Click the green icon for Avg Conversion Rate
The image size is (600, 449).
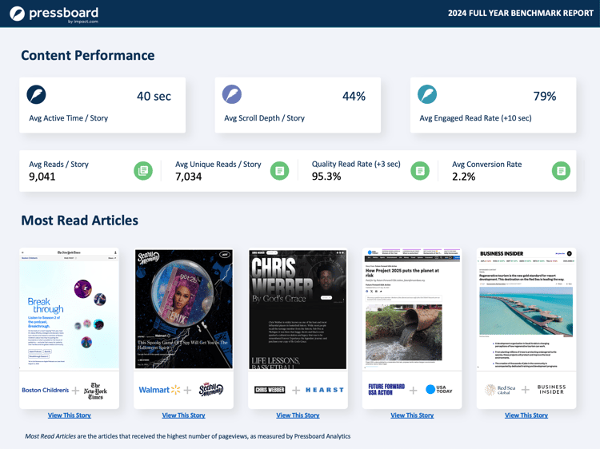click(x=561, y=170)
